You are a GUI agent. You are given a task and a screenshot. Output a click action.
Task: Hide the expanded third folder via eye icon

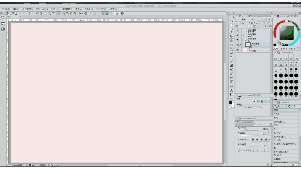(x=237, y=40)
